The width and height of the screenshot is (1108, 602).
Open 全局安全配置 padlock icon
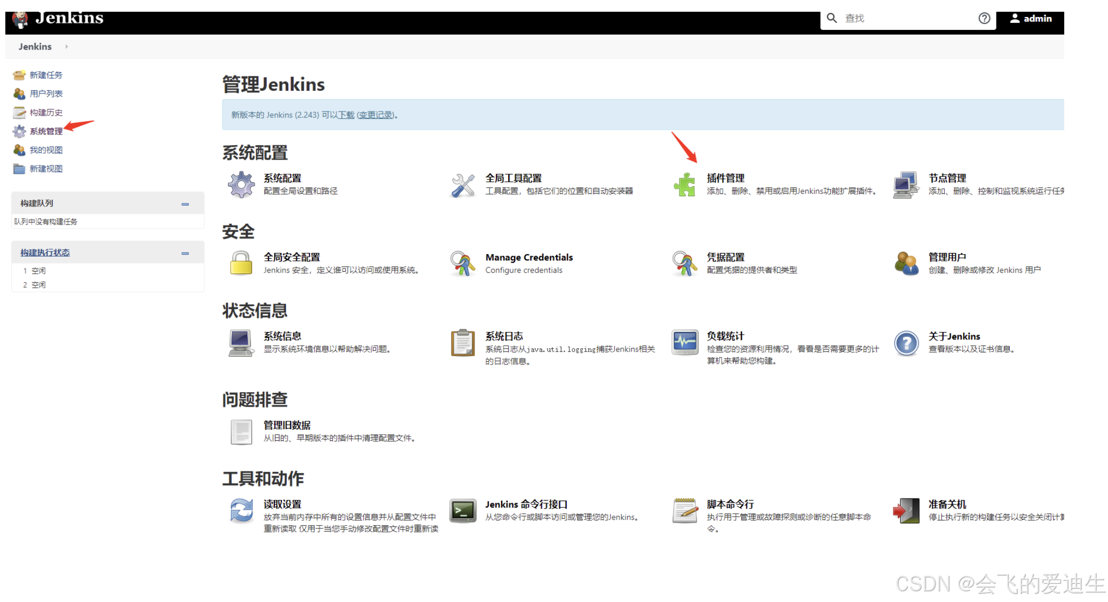pyautogui.click(x=241, y=263)
